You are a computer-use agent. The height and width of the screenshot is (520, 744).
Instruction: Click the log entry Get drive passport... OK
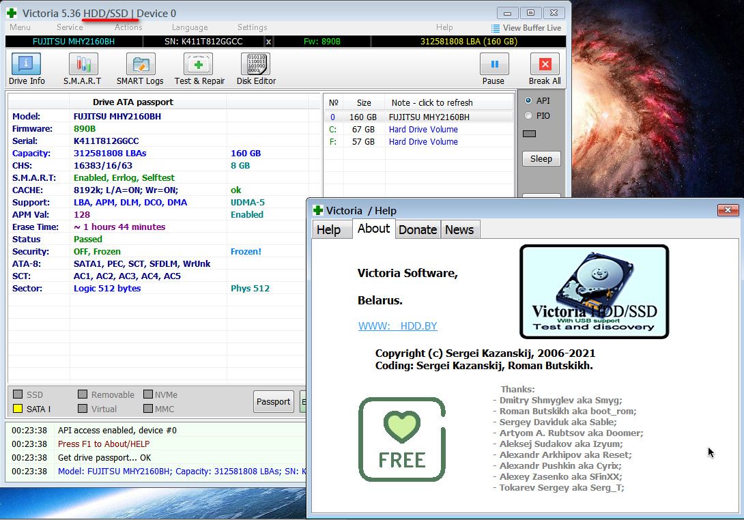tap(104, 458)
